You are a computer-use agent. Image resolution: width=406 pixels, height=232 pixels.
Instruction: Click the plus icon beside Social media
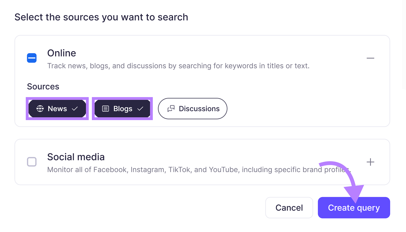(370, 162)
